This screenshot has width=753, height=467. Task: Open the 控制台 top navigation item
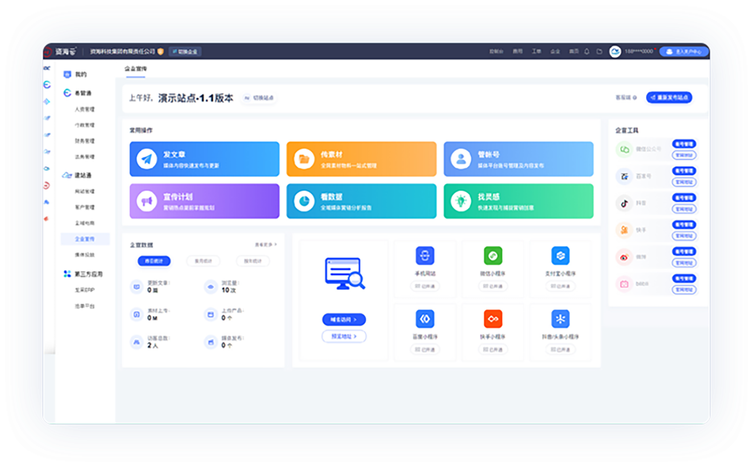[496, 51]
